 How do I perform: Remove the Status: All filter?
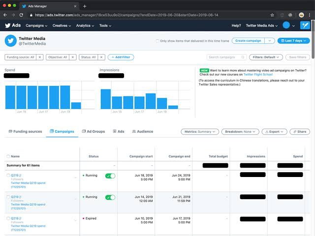[101, 57]
